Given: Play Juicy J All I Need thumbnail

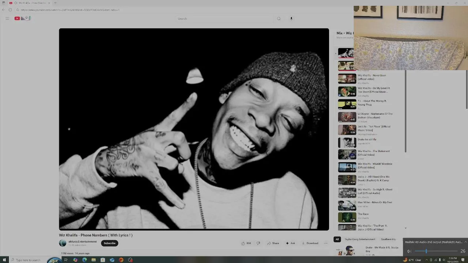Looking at the screenshot, I should click(347, 180).
